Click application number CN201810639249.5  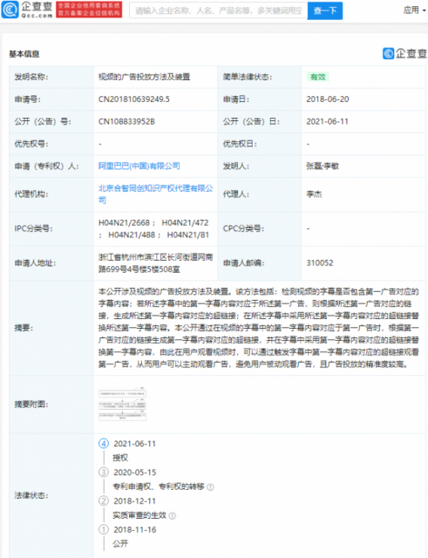pyautogui.click(x=133, y=99)
